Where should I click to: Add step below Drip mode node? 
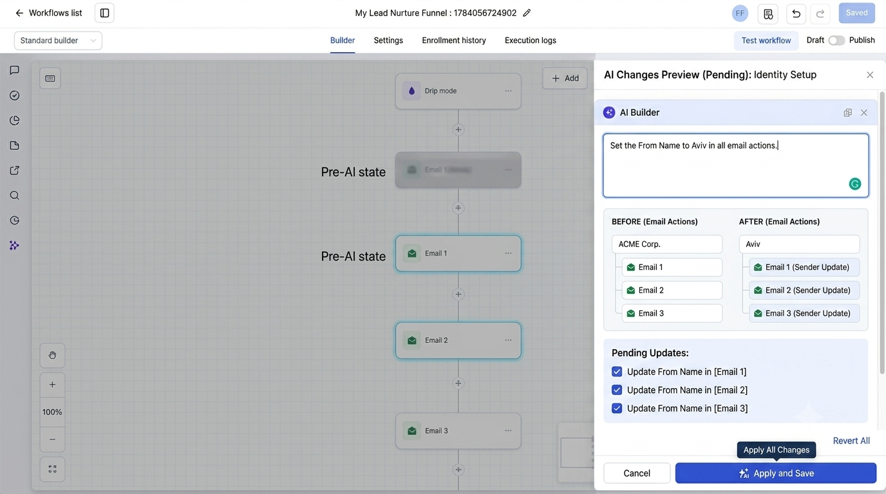tap(458, 129)
